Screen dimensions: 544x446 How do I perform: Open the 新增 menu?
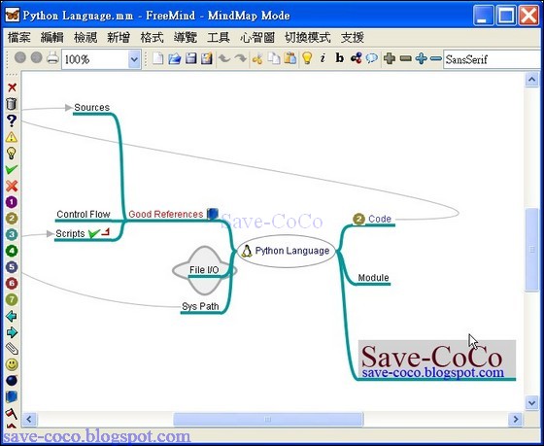pyautogui.click(x=119, y=37)
